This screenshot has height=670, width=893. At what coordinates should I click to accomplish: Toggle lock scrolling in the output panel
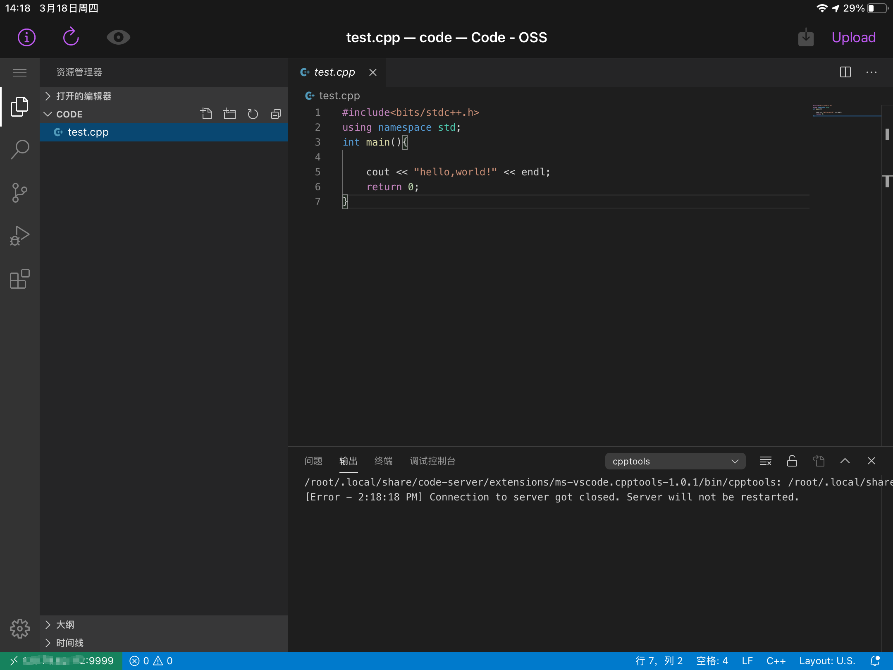[792, 461]
